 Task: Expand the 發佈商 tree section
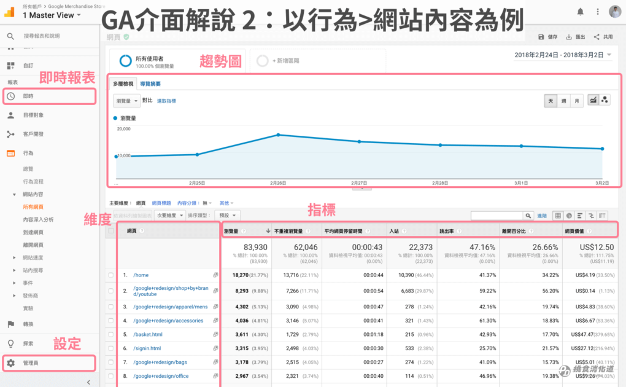[x=14, y=296]
